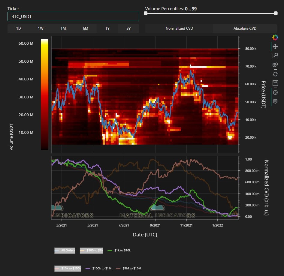The width and height of the screenshot is (284, 276).
Task: Save the chart as image
Action: (275, 83)
